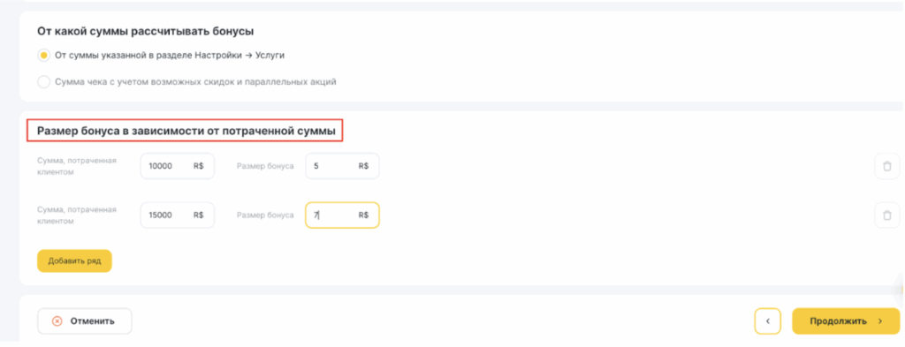Click the bonus size field with value 7
The height and width of the screenshot is (347, 905).
tap(342, 215)
